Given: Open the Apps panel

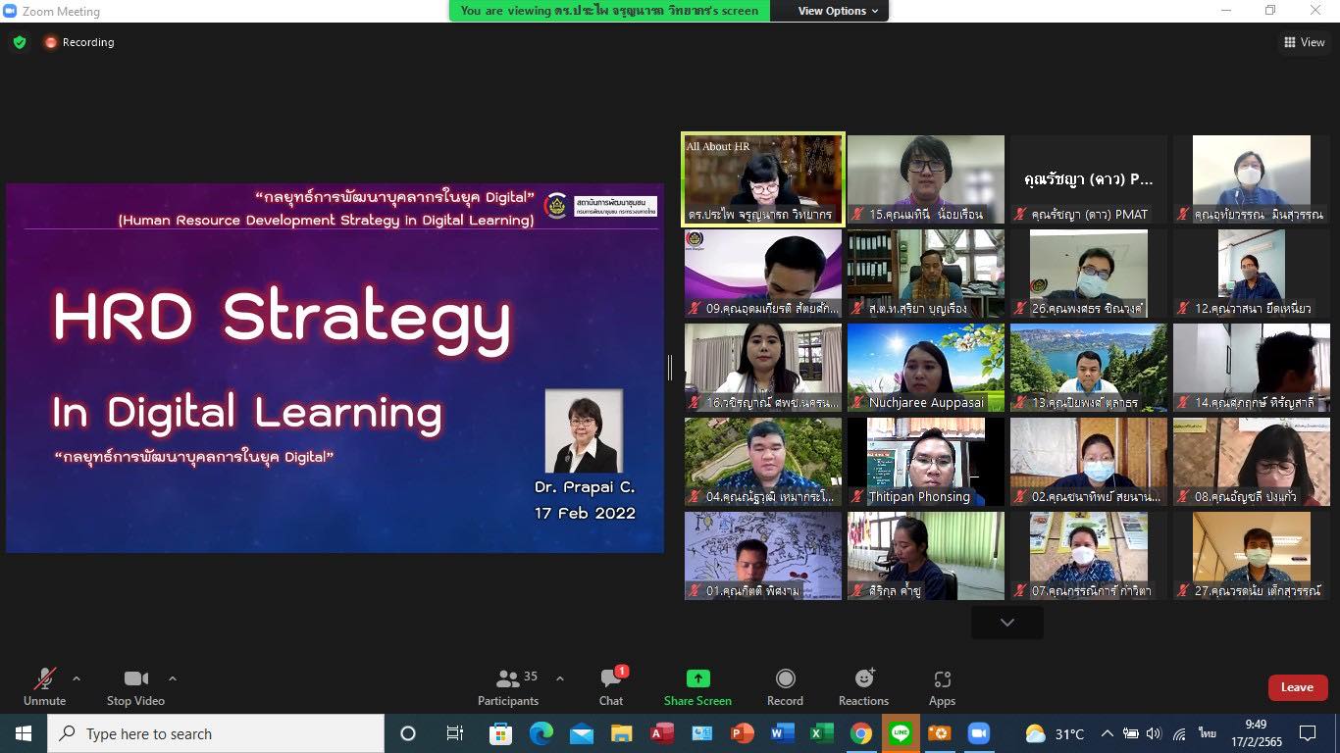Looking at the screenshot, I should [942, 686].
